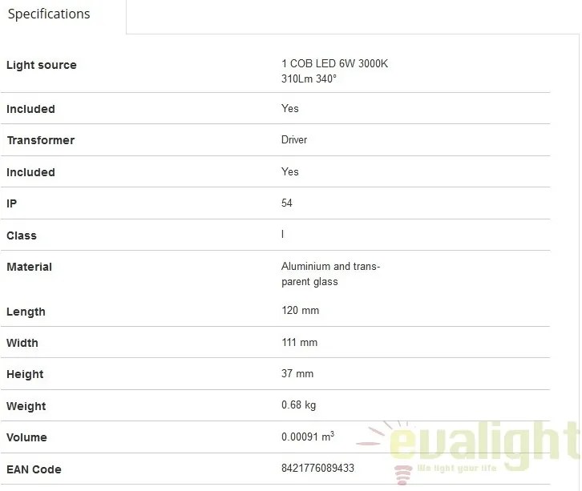Open the Specifications tab
This screenshot has height=491, width=582.
point(49,14)
